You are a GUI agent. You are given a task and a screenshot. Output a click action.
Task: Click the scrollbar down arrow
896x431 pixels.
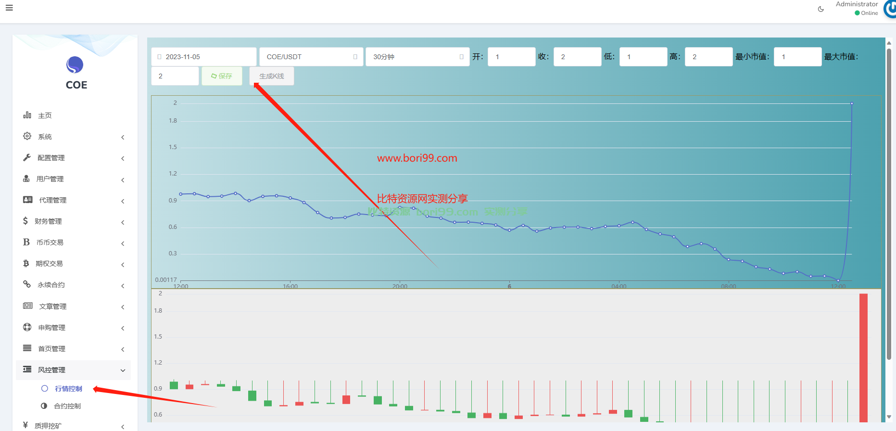click(889, 417)
